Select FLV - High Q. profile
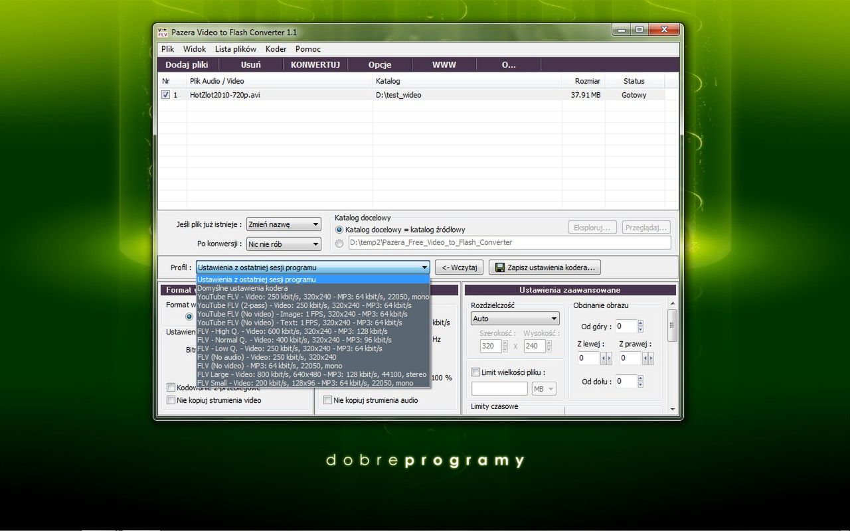 [313, 331]
